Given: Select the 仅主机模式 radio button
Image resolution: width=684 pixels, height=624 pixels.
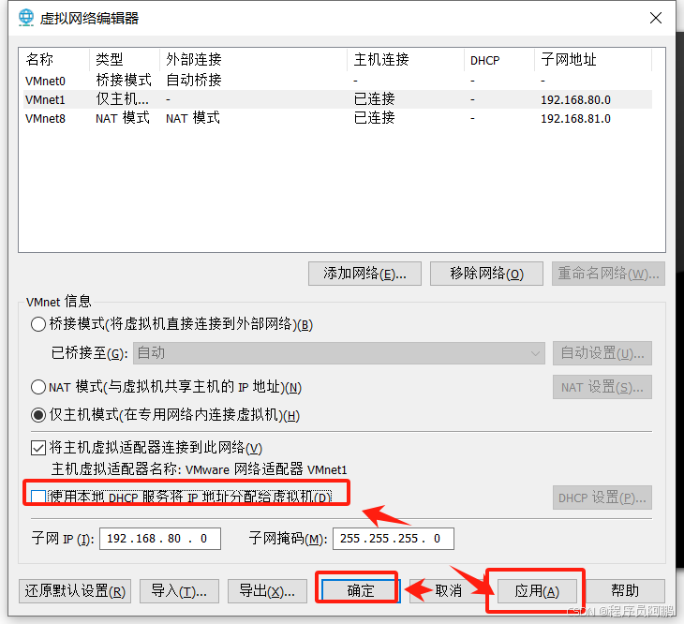Looking at the screenshot, I should [38, 415].
